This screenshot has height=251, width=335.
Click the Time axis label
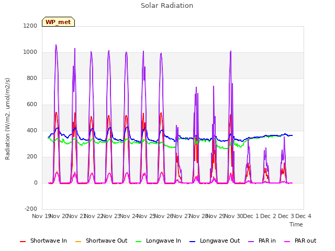pos(296,224)
